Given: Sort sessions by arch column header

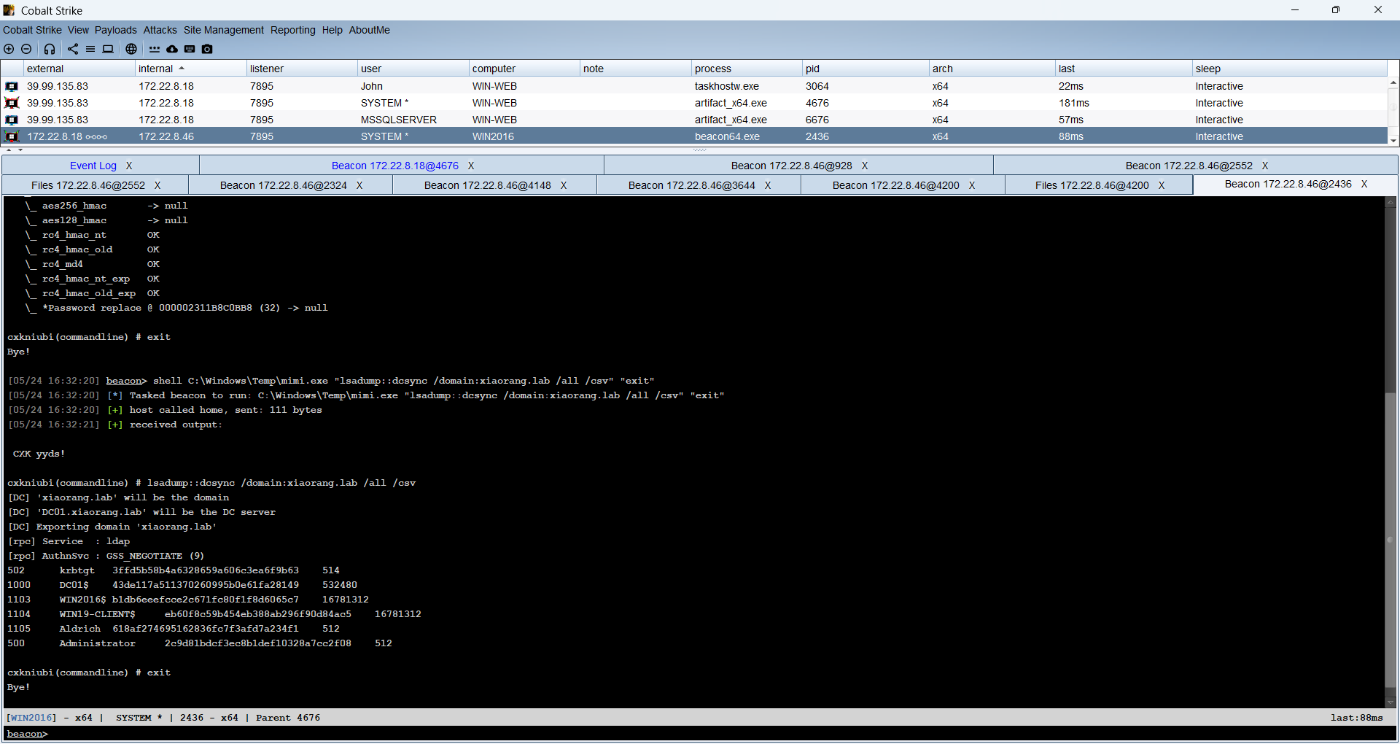Looking at the screenshot, I should tap(992, 69).
